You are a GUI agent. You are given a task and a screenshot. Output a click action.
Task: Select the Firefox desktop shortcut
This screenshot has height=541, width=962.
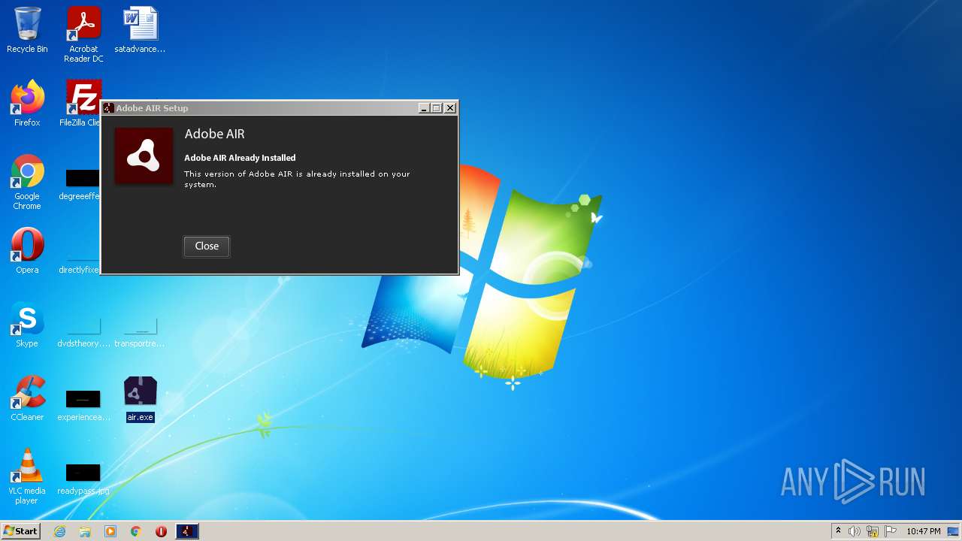click(27, 104)
